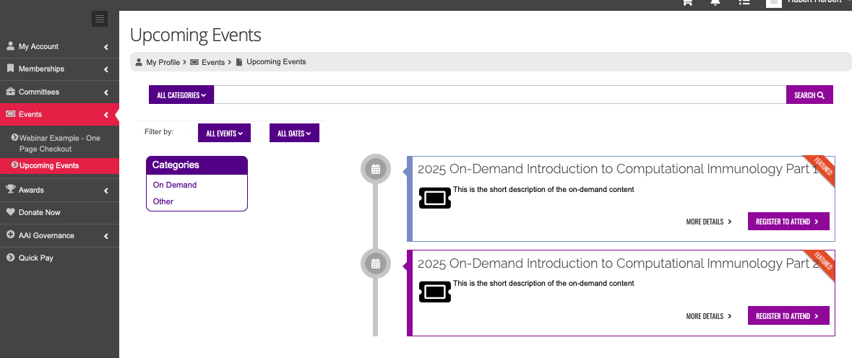Open the notifications bell icon
The width and height of the screenshot is (852, 358).
[715, 2]
